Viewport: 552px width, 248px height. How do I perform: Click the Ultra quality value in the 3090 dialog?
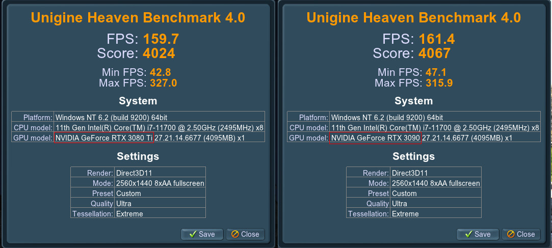(399, 204)
